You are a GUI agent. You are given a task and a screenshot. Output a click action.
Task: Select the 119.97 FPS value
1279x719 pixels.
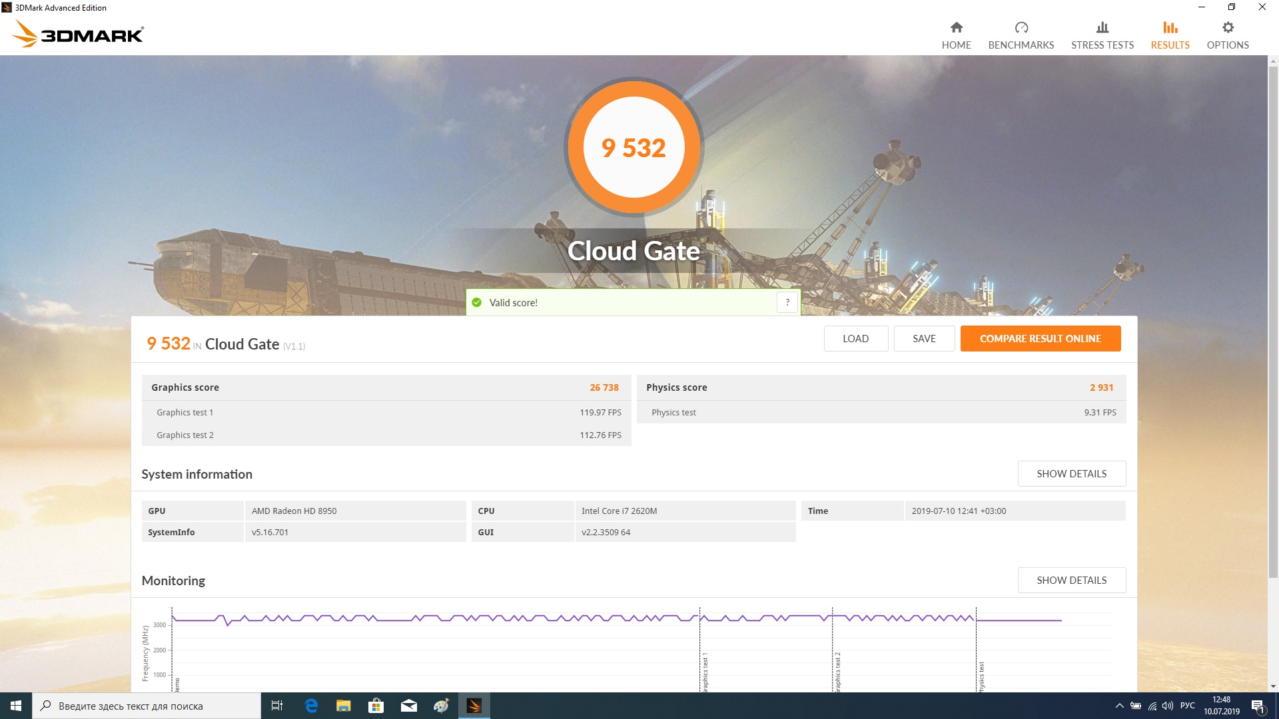pyautogui.click(x=600, y=412)
